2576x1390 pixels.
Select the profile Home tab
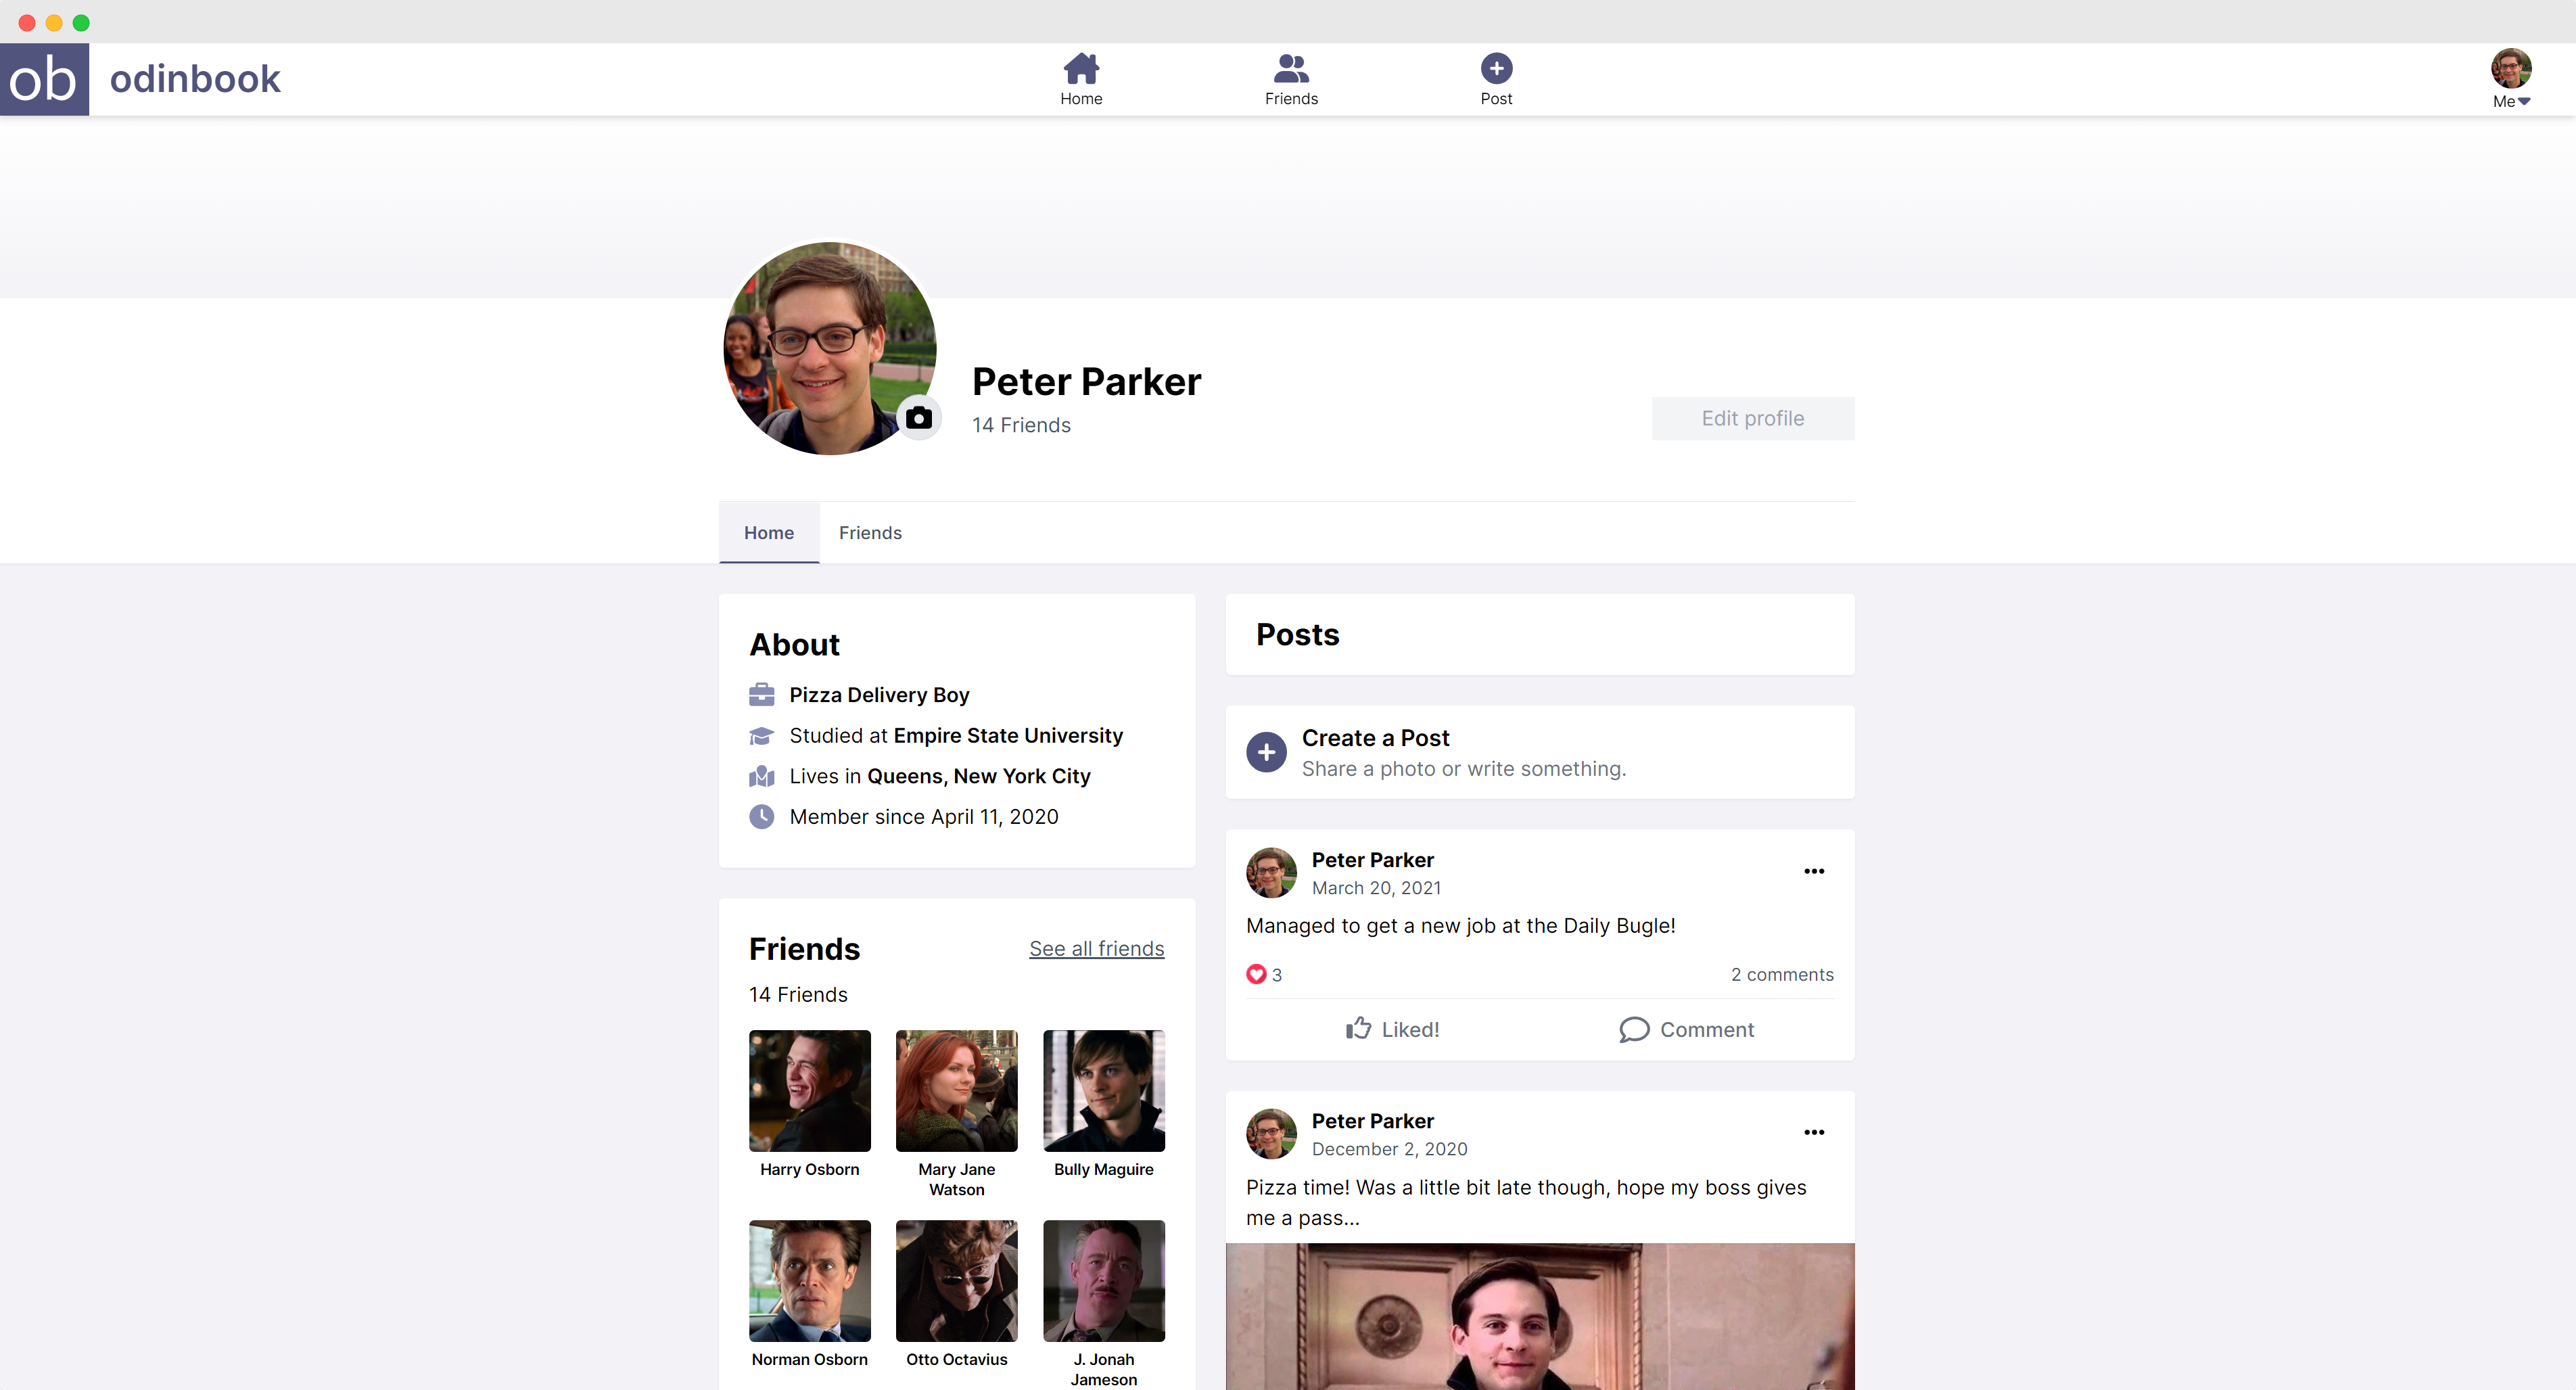tap(768, 533)
